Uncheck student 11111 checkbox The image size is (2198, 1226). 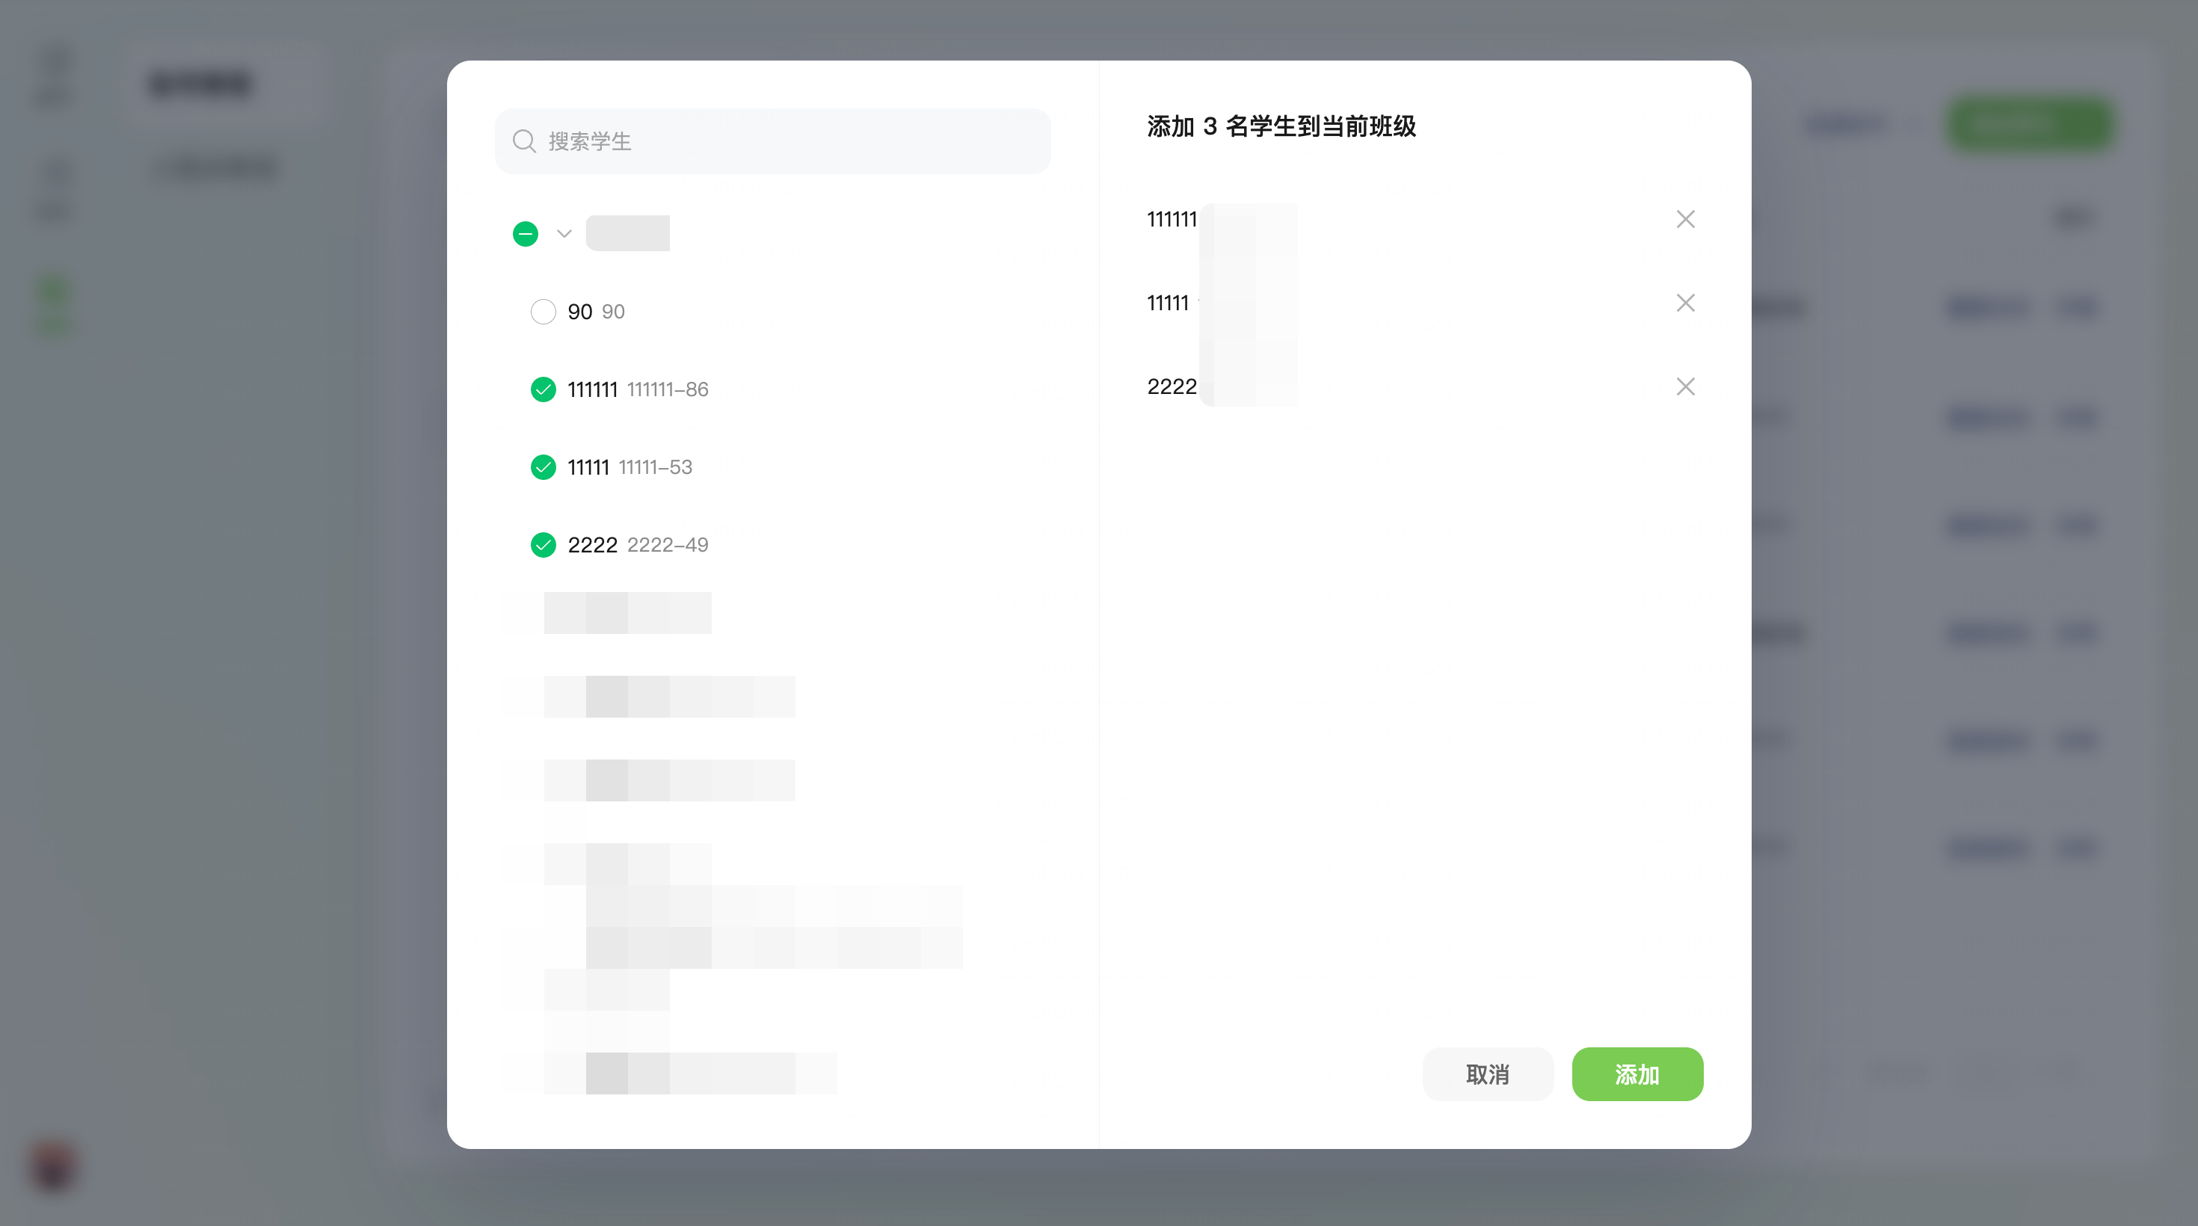(x=543, y=466)
